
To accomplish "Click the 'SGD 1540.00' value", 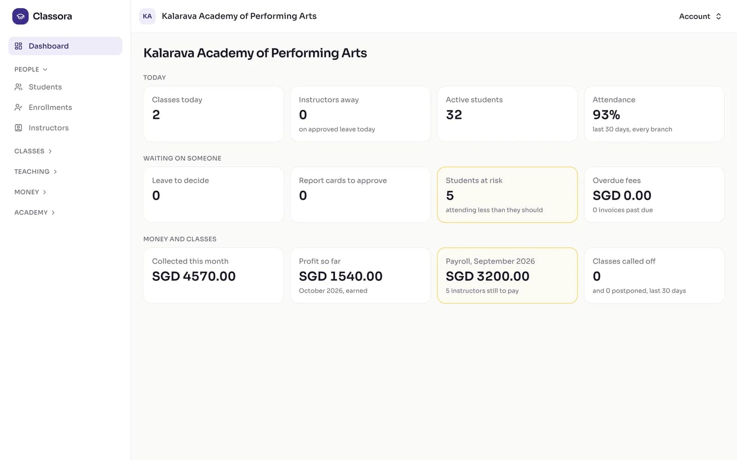I will [x=341, y=276].
